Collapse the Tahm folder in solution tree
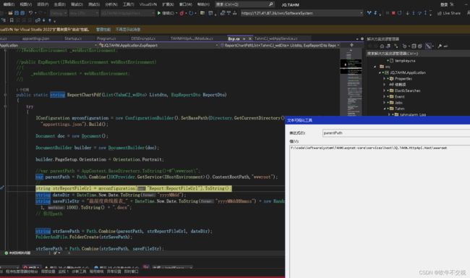The height and width of the screenshot is (278, 470). 385,109
